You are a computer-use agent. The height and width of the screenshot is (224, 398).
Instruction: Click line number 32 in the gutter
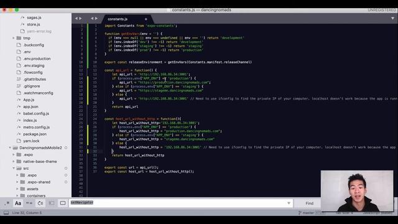click(x=95, y=151)
